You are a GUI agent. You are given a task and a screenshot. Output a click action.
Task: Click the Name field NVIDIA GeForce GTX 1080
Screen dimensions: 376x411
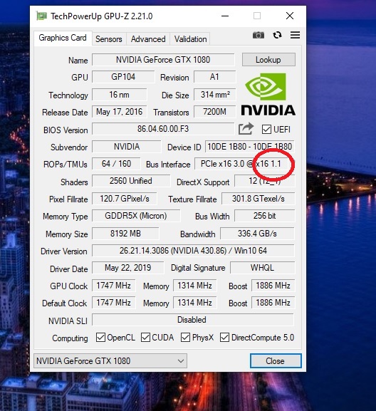point(163,60)
